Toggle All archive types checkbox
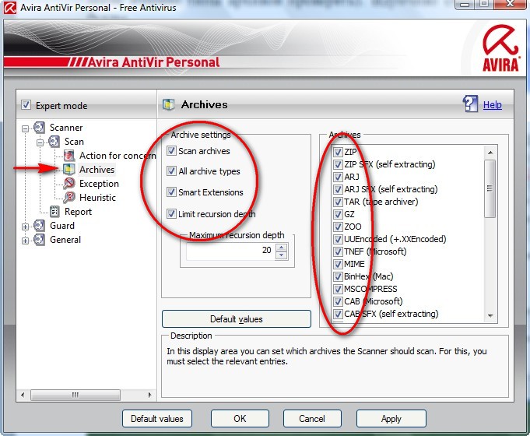 [171, 171]
